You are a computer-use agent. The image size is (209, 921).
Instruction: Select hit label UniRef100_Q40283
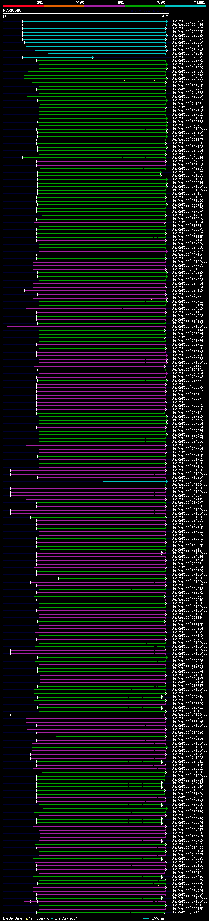pyautogui.click(x=187, y=294)
